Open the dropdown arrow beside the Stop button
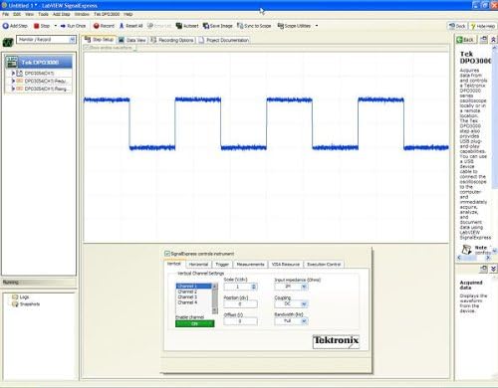The width and height of the screenshot is (498, 388). (56, 26)
